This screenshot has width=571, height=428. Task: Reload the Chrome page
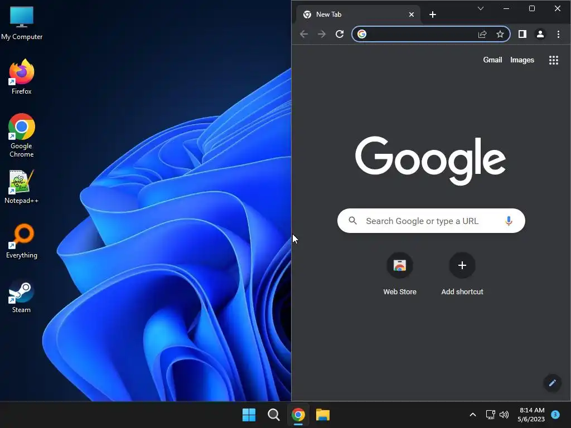click(x=340, y=34)
